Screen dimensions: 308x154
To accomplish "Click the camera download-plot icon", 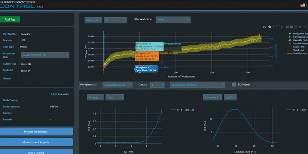I will point(264,27).
